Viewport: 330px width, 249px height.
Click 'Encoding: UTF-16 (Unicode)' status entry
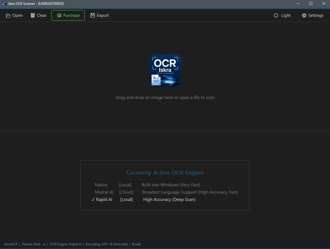107,244
